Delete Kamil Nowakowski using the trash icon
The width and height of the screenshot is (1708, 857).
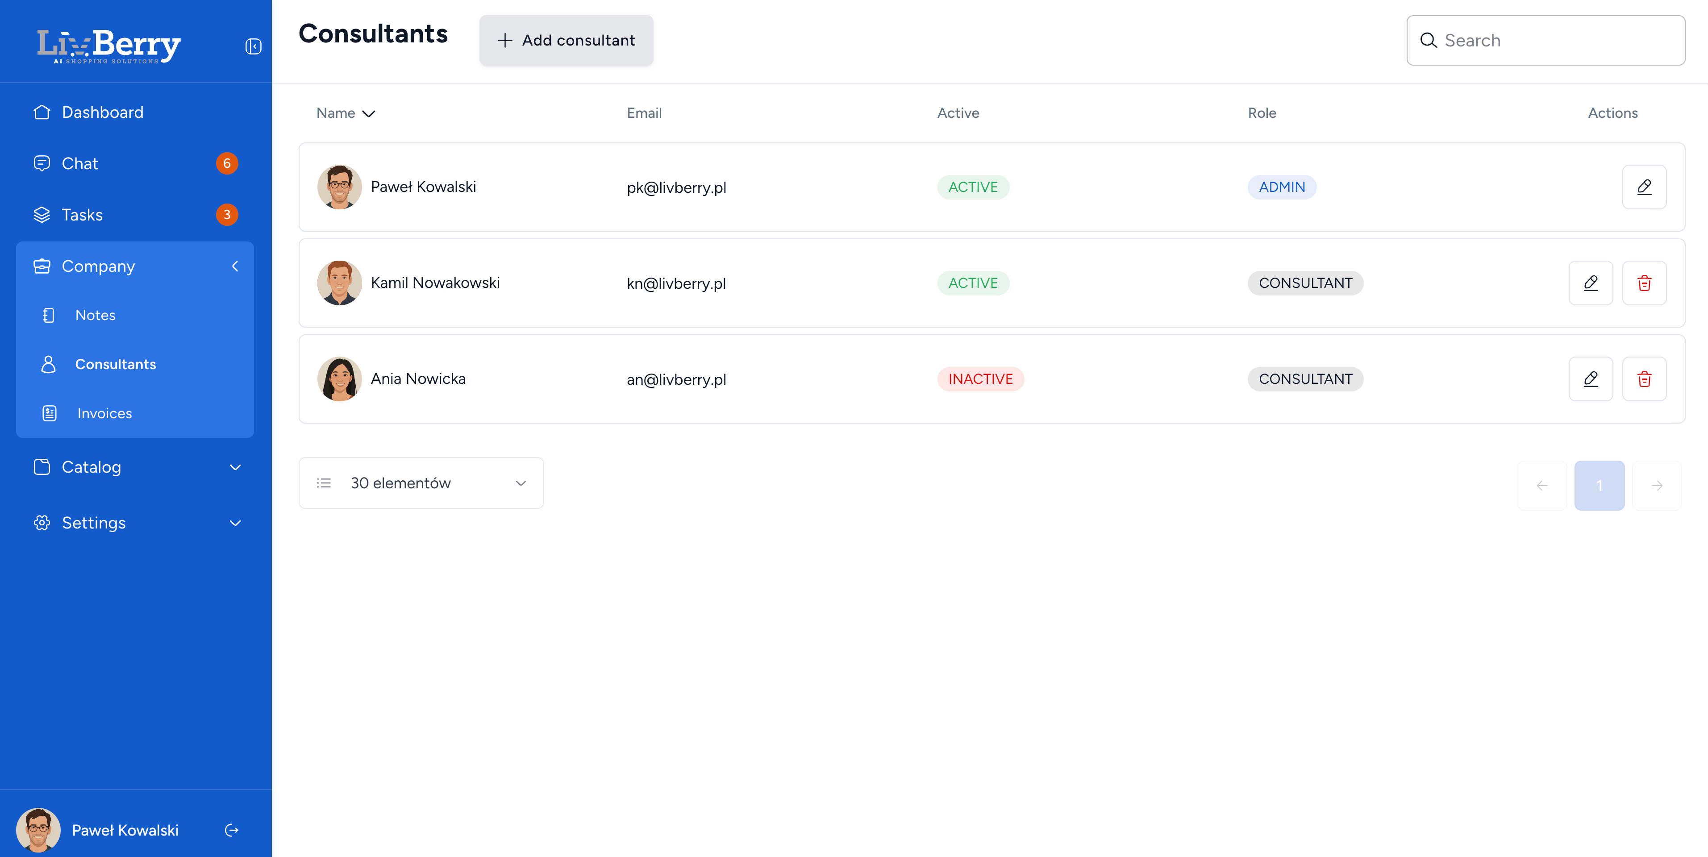(1644, 283)
